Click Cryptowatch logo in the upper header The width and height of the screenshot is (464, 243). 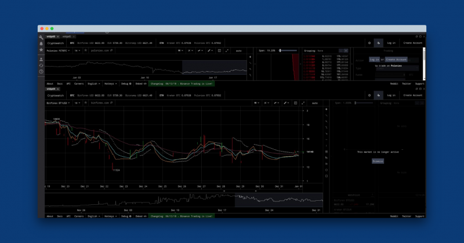56,43
